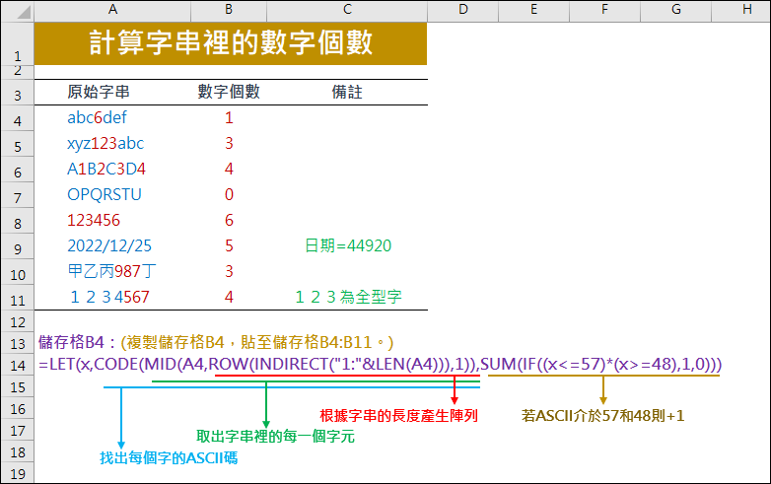
Task: Click header cell 原始字串
Action: pyautogui.click(x=112, y=93)
